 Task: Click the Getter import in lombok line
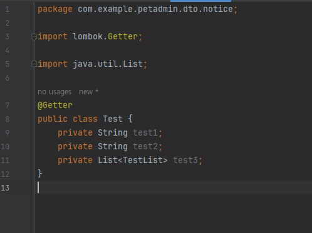point(123,37)
